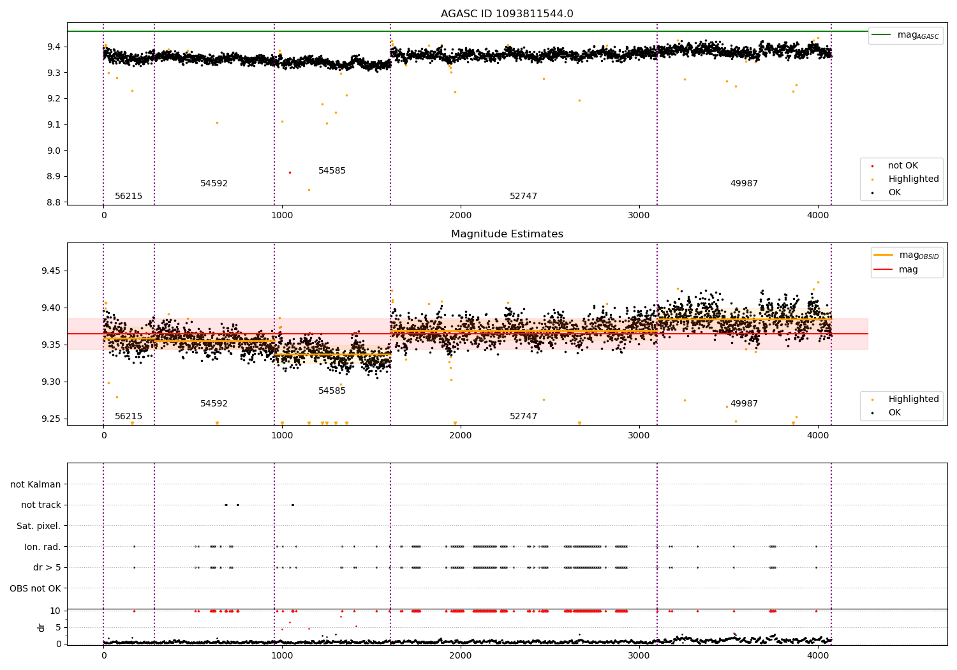
Task: Click the 'OBS not OK' axis label
Action: pyautogui.click(x=35, y=588)
